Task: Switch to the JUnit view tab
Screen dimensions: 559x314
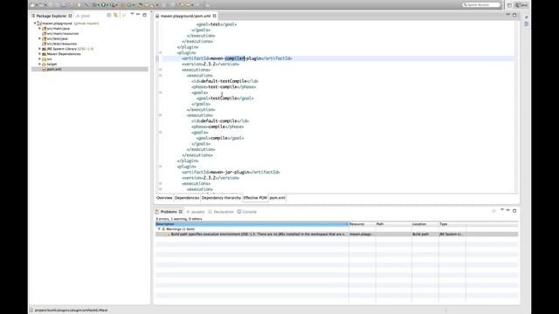Action: point(83,16)
